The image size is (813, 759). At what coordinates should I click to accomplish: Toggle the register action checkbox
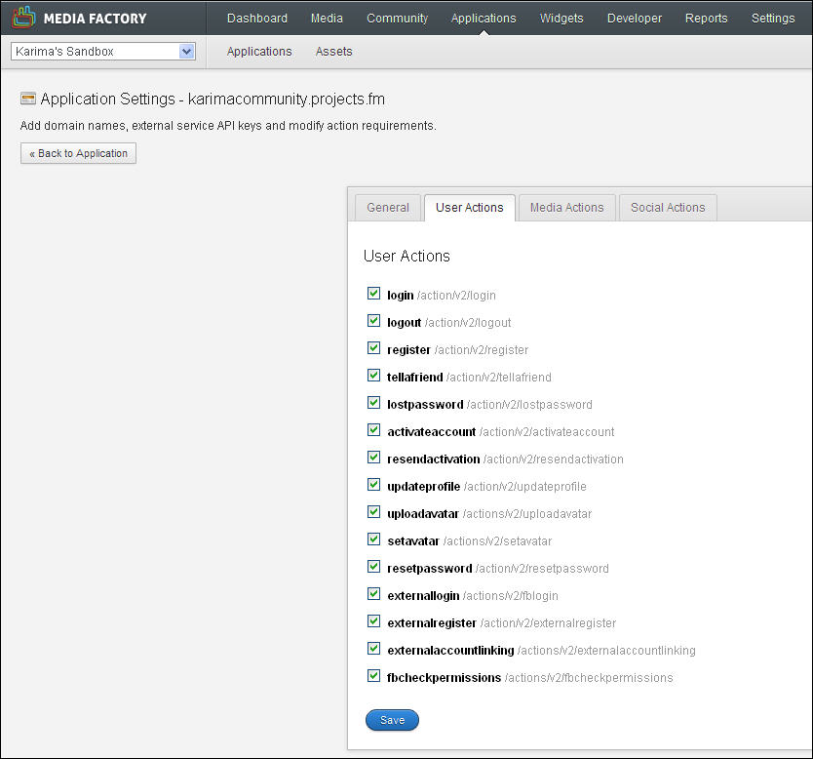coord(373,348)
